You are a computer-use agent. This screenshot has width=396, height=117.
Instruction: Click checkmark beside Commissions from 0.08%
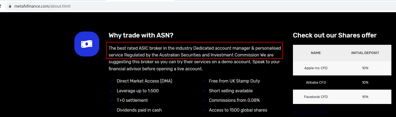pyautogui.click(x=203, y=100)
